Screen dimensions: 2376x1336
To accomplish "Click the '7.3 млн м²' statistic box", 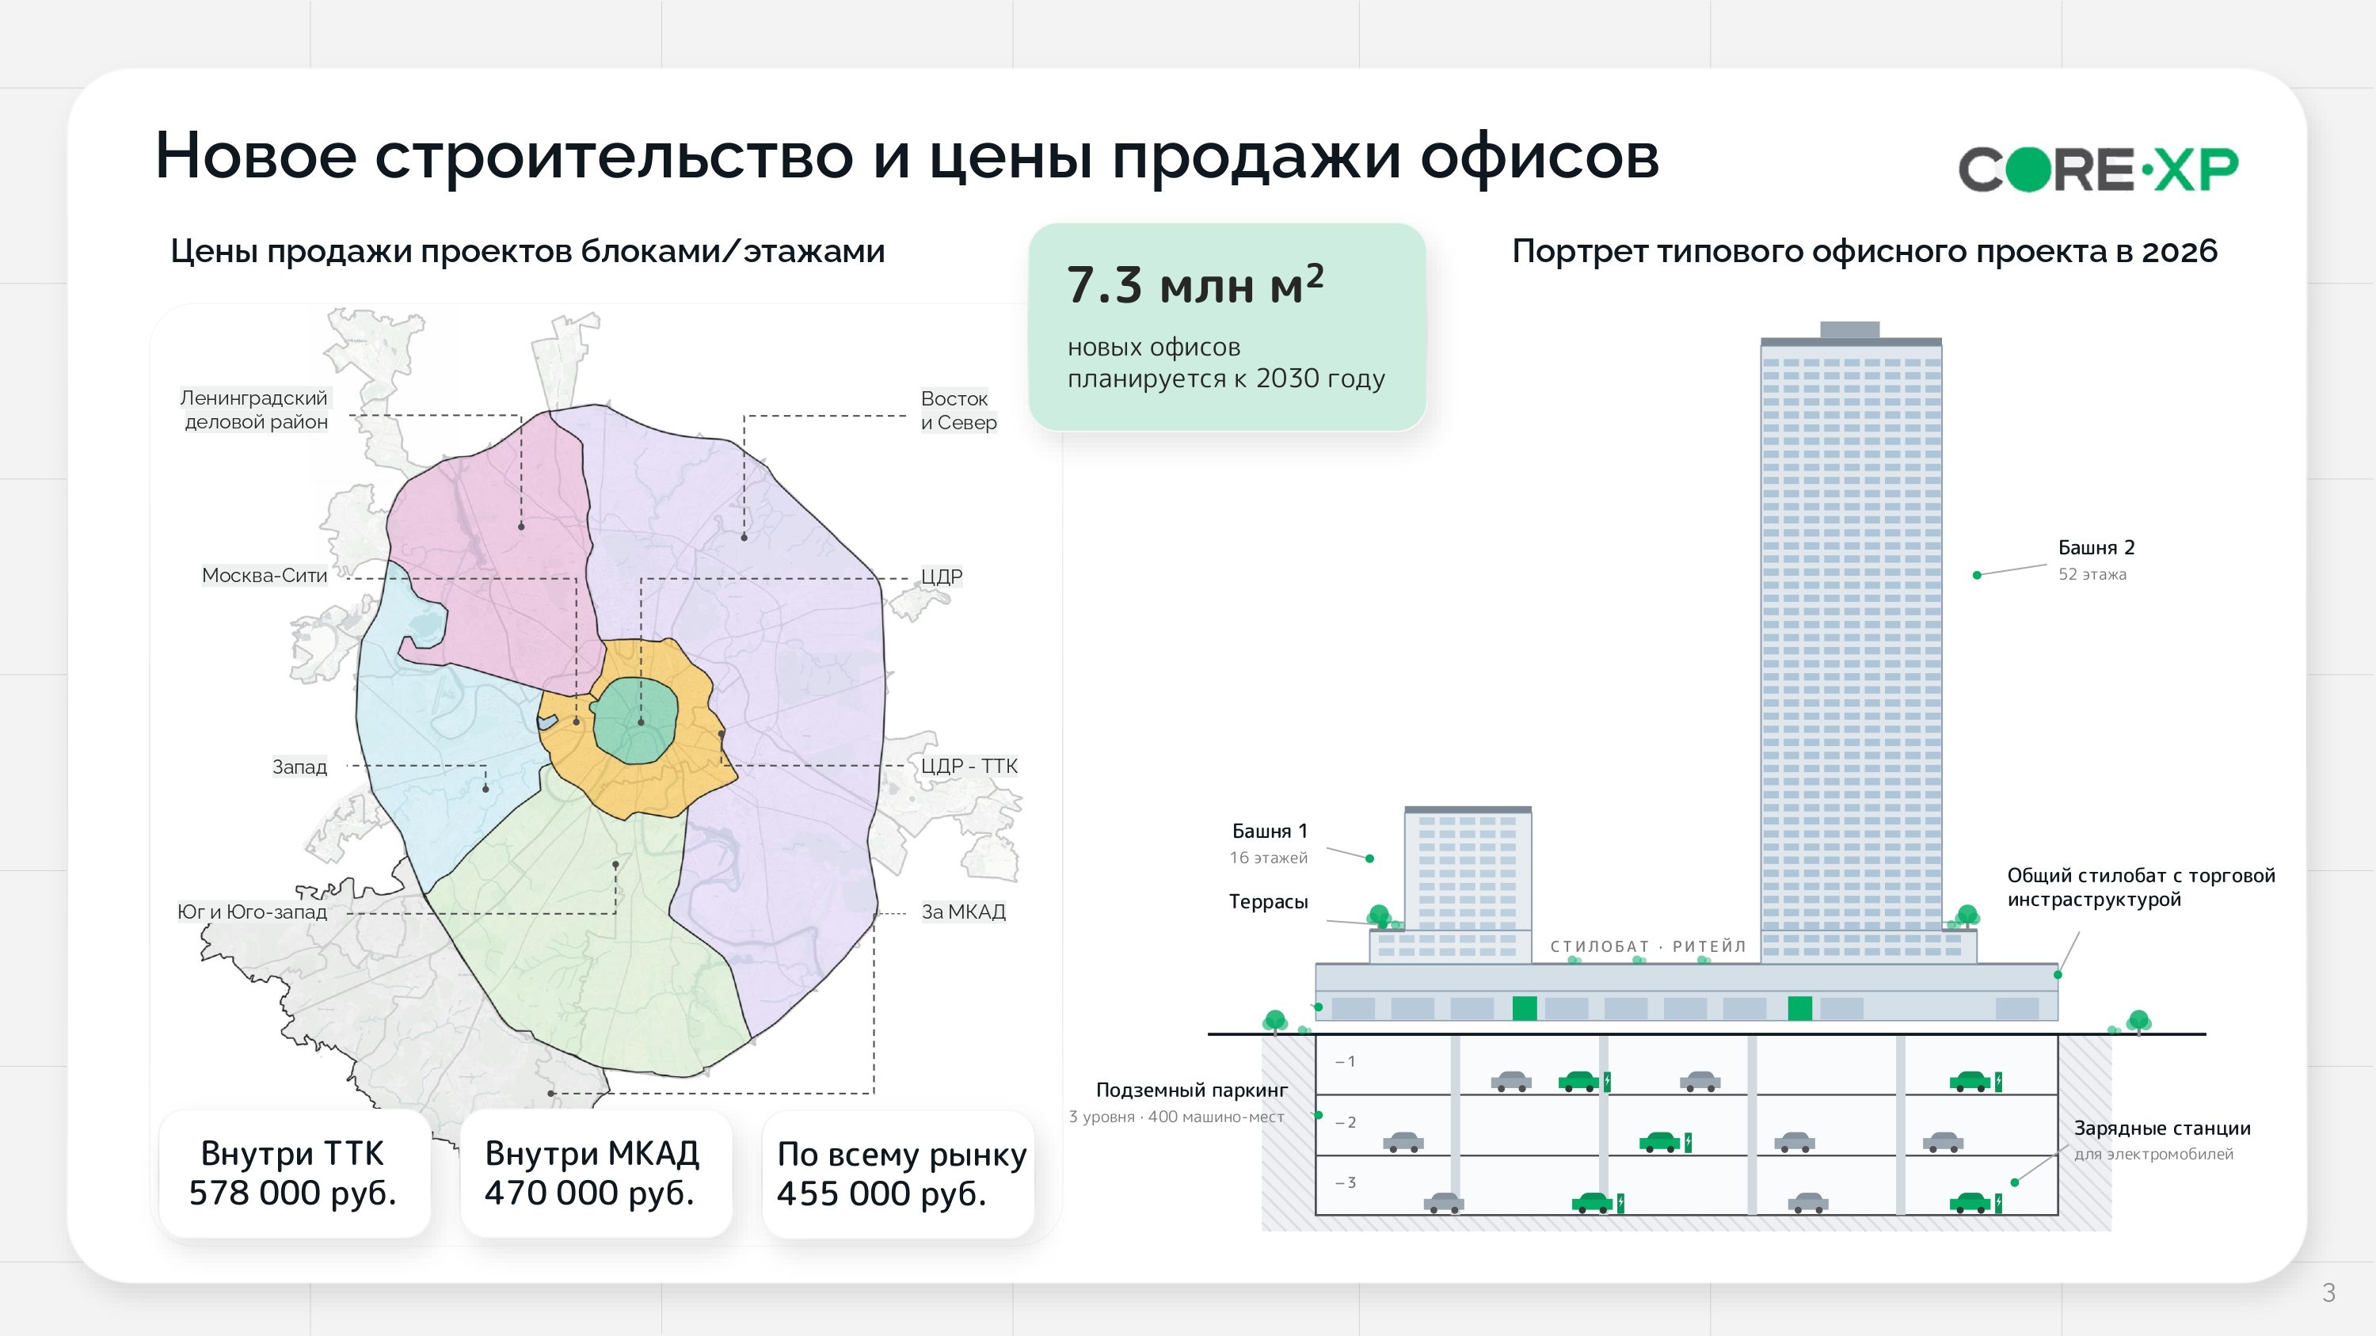I will coord(1227,326).
